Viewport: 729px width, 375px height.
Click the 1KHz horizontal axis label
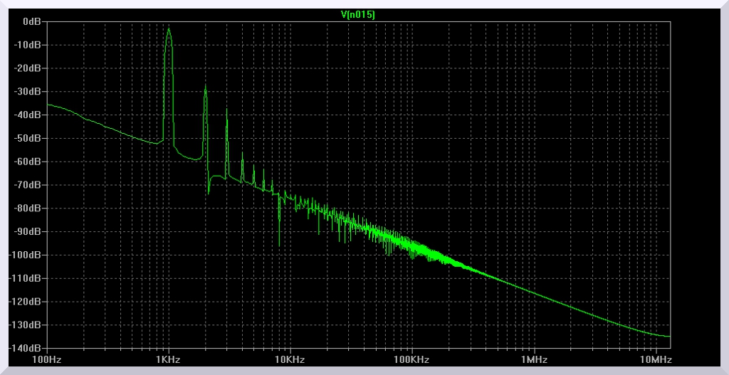tap(168, 360)
